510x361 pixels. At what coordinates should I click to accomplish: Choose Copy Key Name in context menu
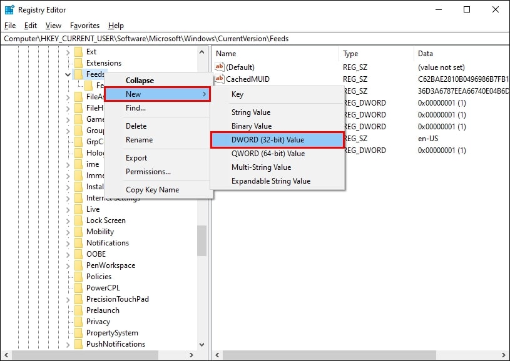point(158,190)
